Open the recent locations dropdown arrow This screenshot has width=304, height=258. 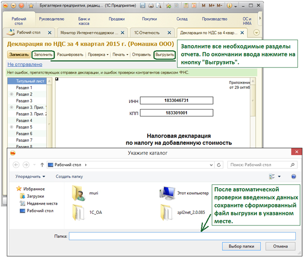(34, 165)
